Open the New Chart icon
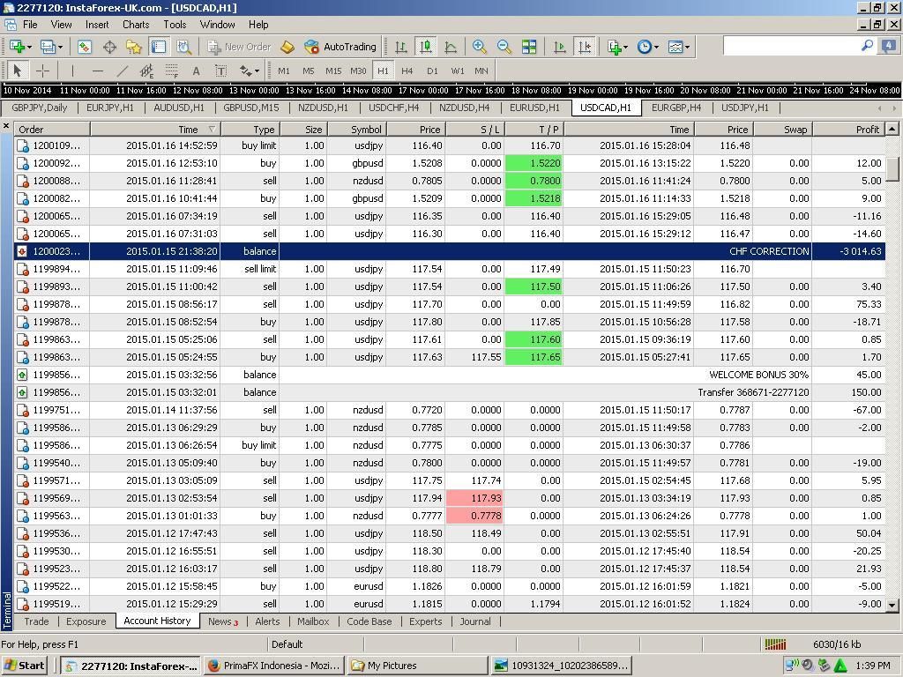This screenshot has height=677, width=903. click(x=16, y=47)
